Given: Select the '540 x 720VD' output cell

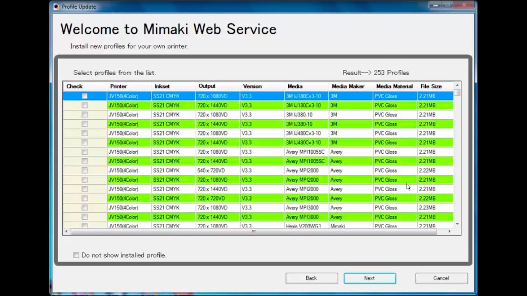Looking at the screenshot, I should pos(218,170).
